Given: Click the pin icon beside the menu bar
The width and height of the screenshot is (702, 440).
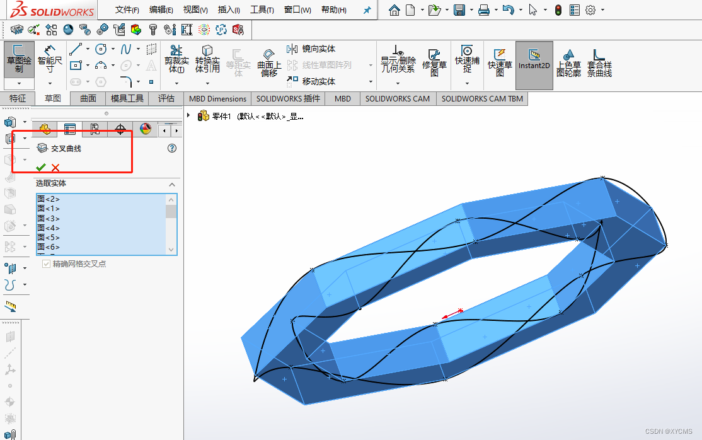Looking at the screenshot, I should 367,10.
